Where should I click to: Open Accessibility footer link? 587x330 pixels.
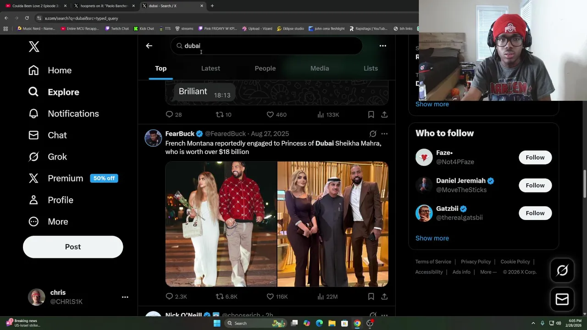[429, 272]
